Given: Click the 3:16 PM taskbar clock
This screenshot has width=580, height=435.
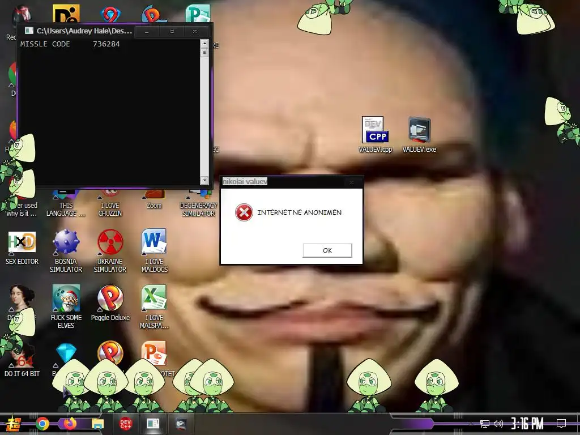Looking at the screenshot, I should pos(527,424).
